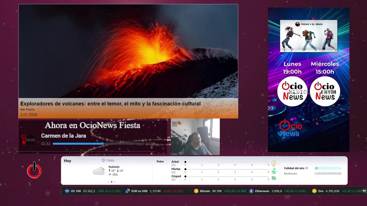Click the Ethereum change +58,00 (+1,93%)
The height and width of the screenshot is (206, 367).
[x=295, y=191]
